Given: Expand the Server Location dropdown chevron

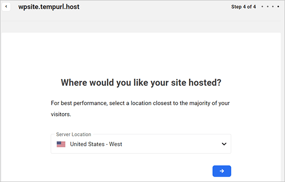Looking at the screenshot, I should click(224, 144).
